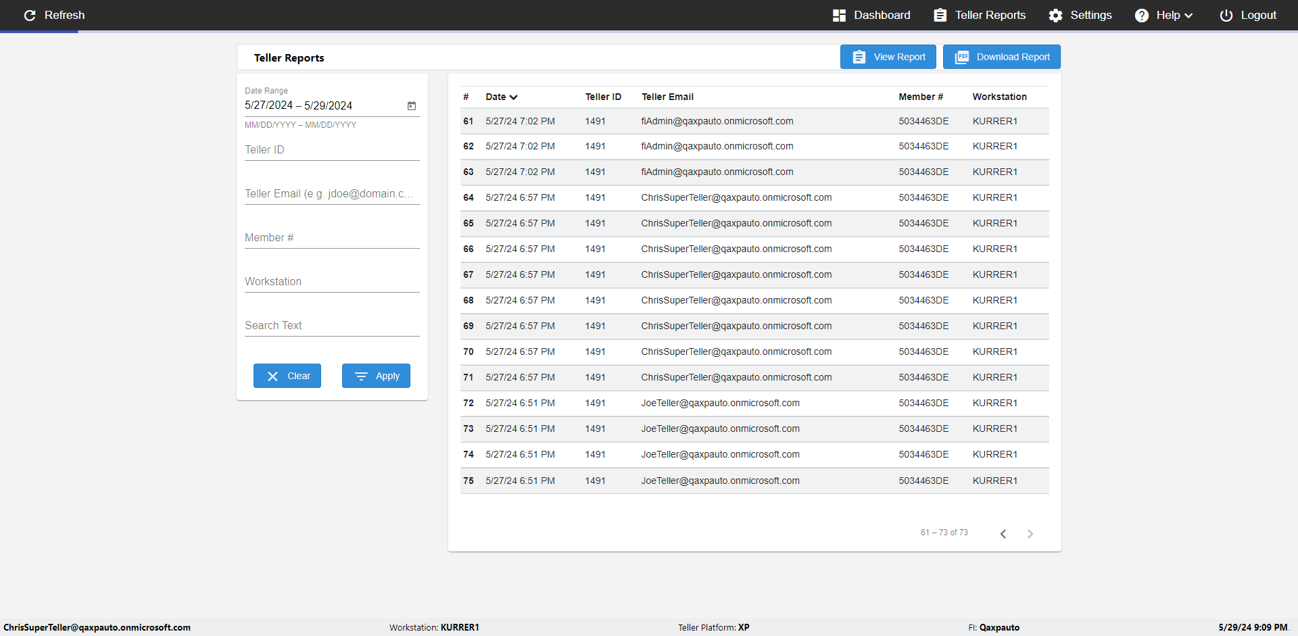This screenshot has width=1298, height=636.
Task: Click KURRER1 workstation cell in row 70
Action: 994,351
